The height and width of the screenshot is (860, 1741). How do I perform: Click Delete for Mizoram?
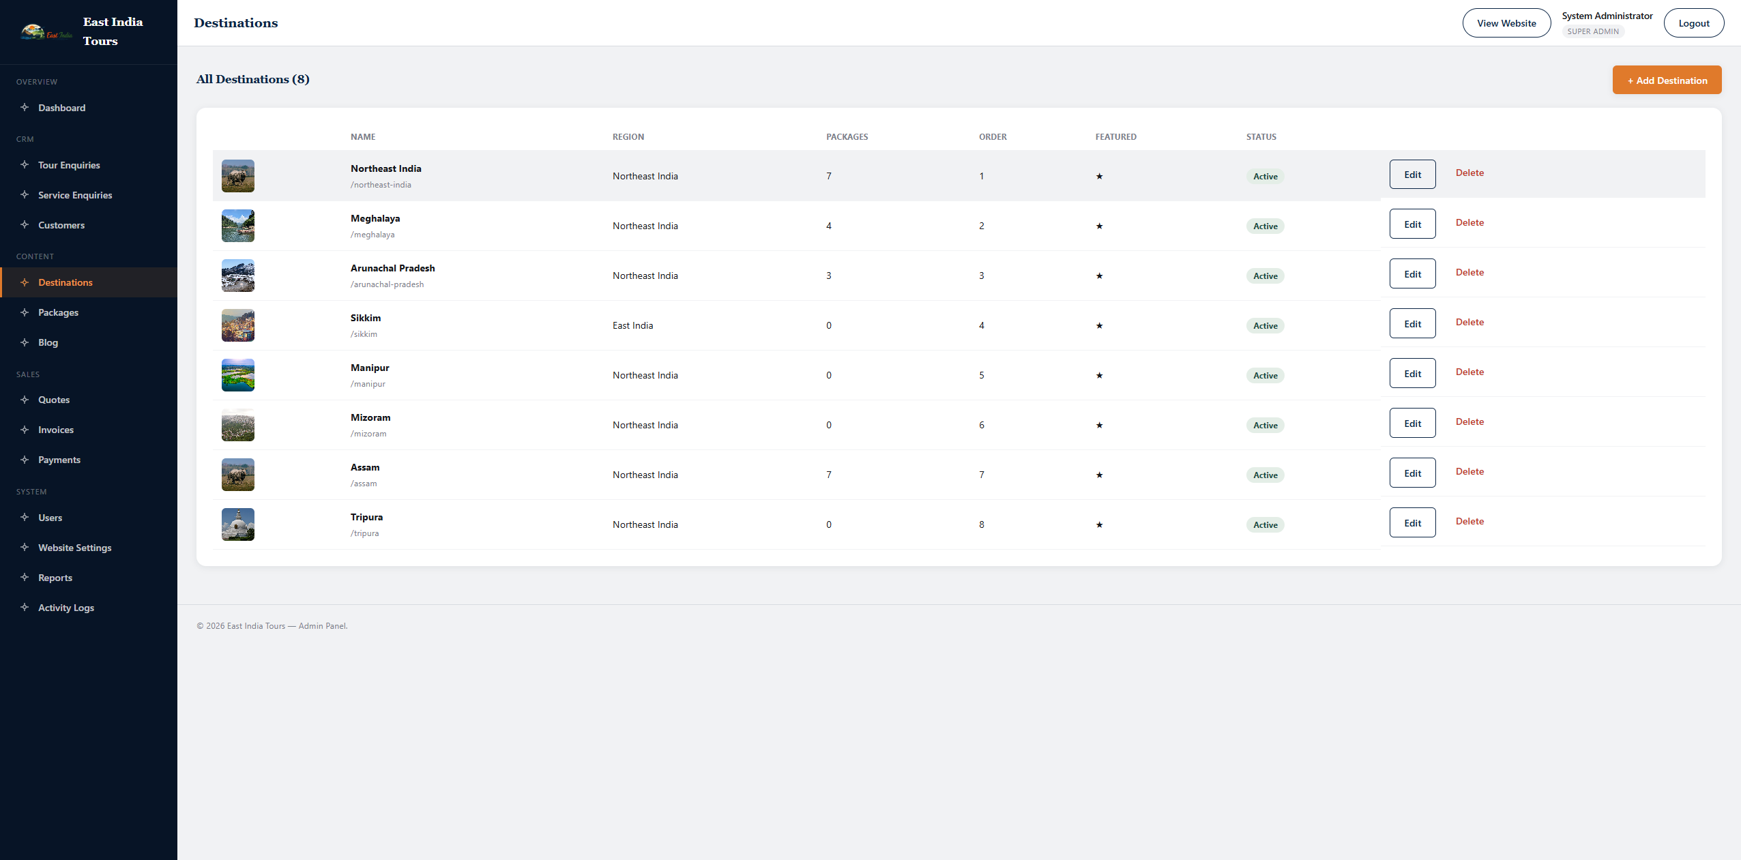point(1469,421)
